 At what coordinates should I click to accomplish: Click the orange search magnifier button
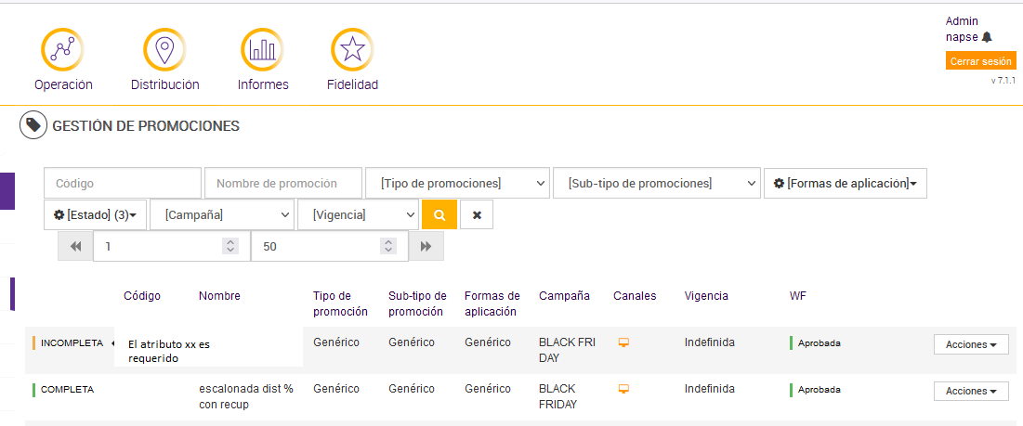[x=439, y=214]
